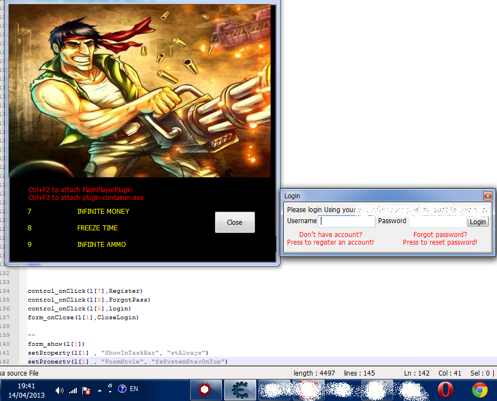This screenshot has width=497, height=401.
Task: Close the Login dialog window
Action: tap(488, 196)
